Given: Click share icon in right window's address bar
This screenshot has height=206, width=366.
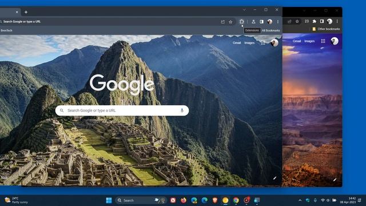Looking at the screenshot, I should point(289,22).
